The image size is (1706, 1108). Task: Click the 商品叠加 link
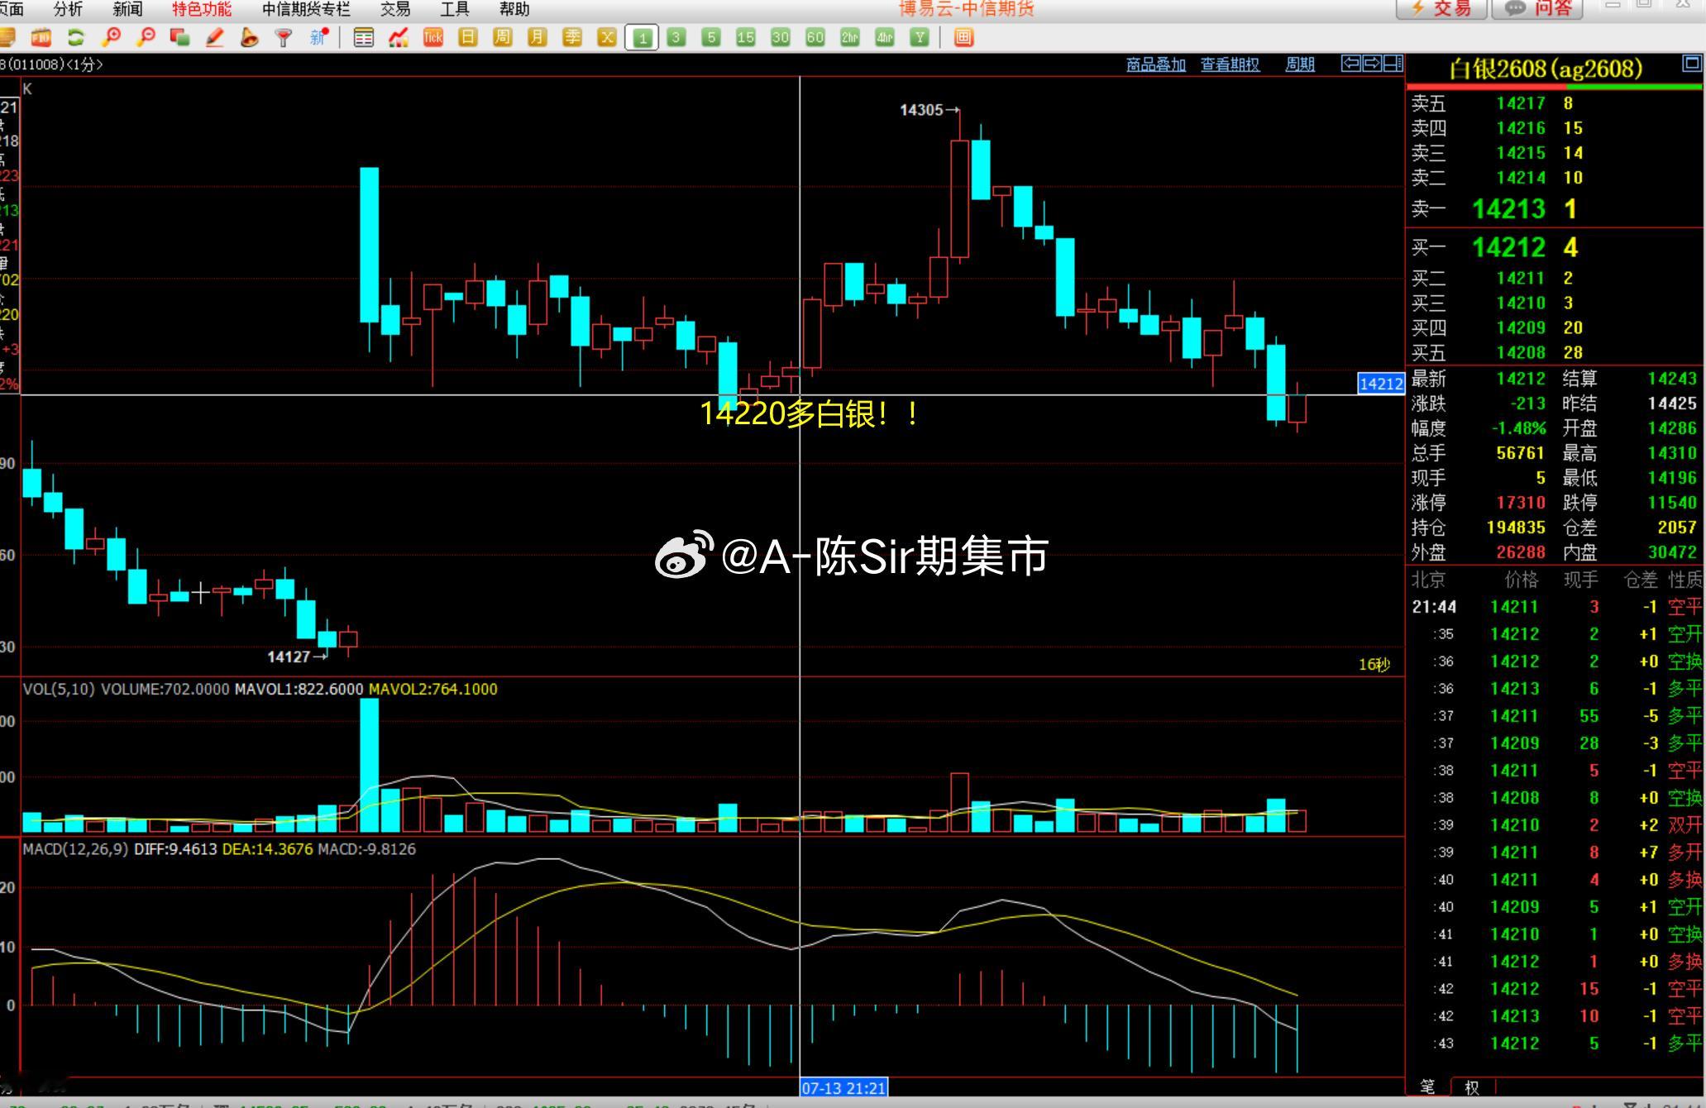tap(1156, 64)
